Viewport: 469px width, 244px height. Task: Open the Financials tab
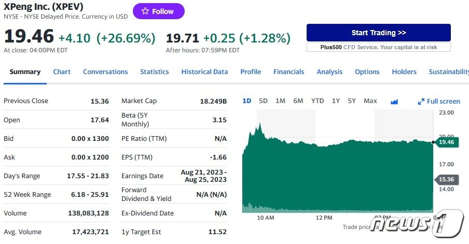pyautogui.click(x=288, y=72)
